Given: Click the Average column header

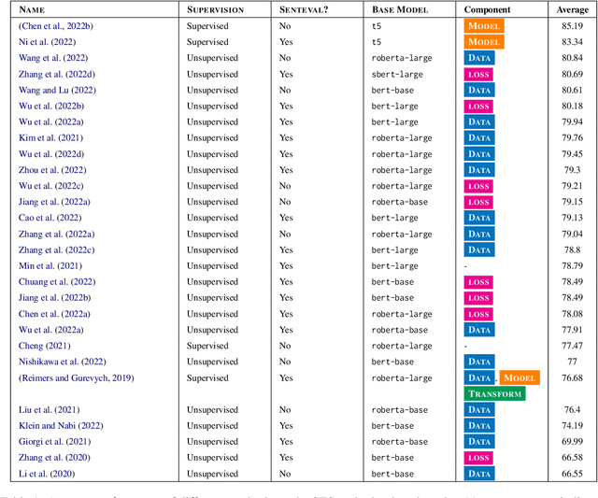Looking at the screenshot, I should 571,9.
